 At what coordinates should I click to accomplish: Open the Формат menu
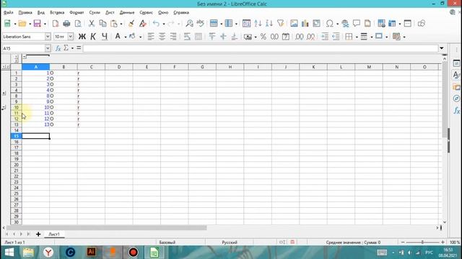coord(77,13)
